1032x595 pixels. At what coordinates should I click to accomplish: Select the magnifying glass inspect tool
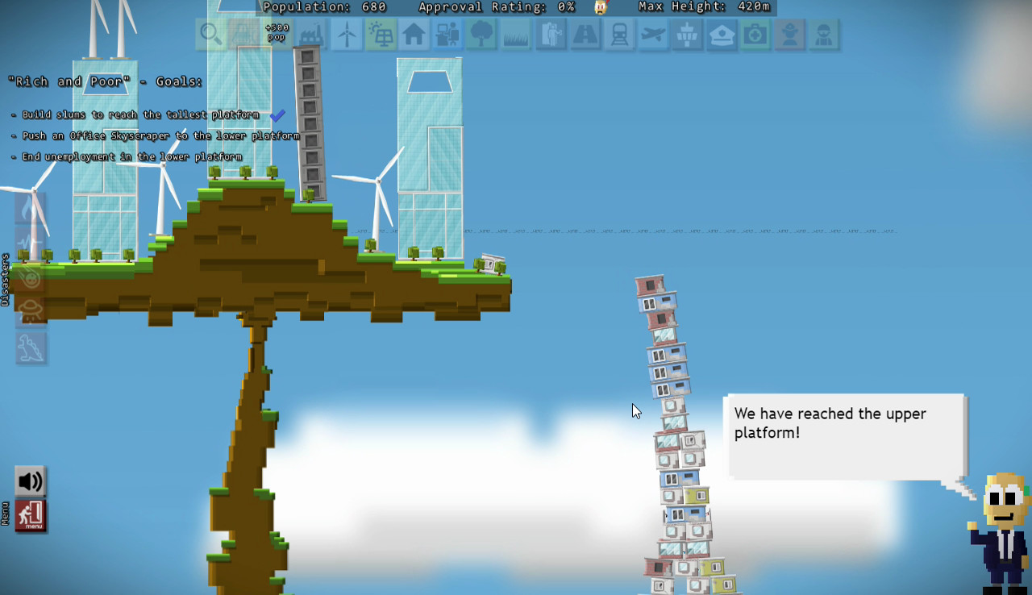coord(210,35)
